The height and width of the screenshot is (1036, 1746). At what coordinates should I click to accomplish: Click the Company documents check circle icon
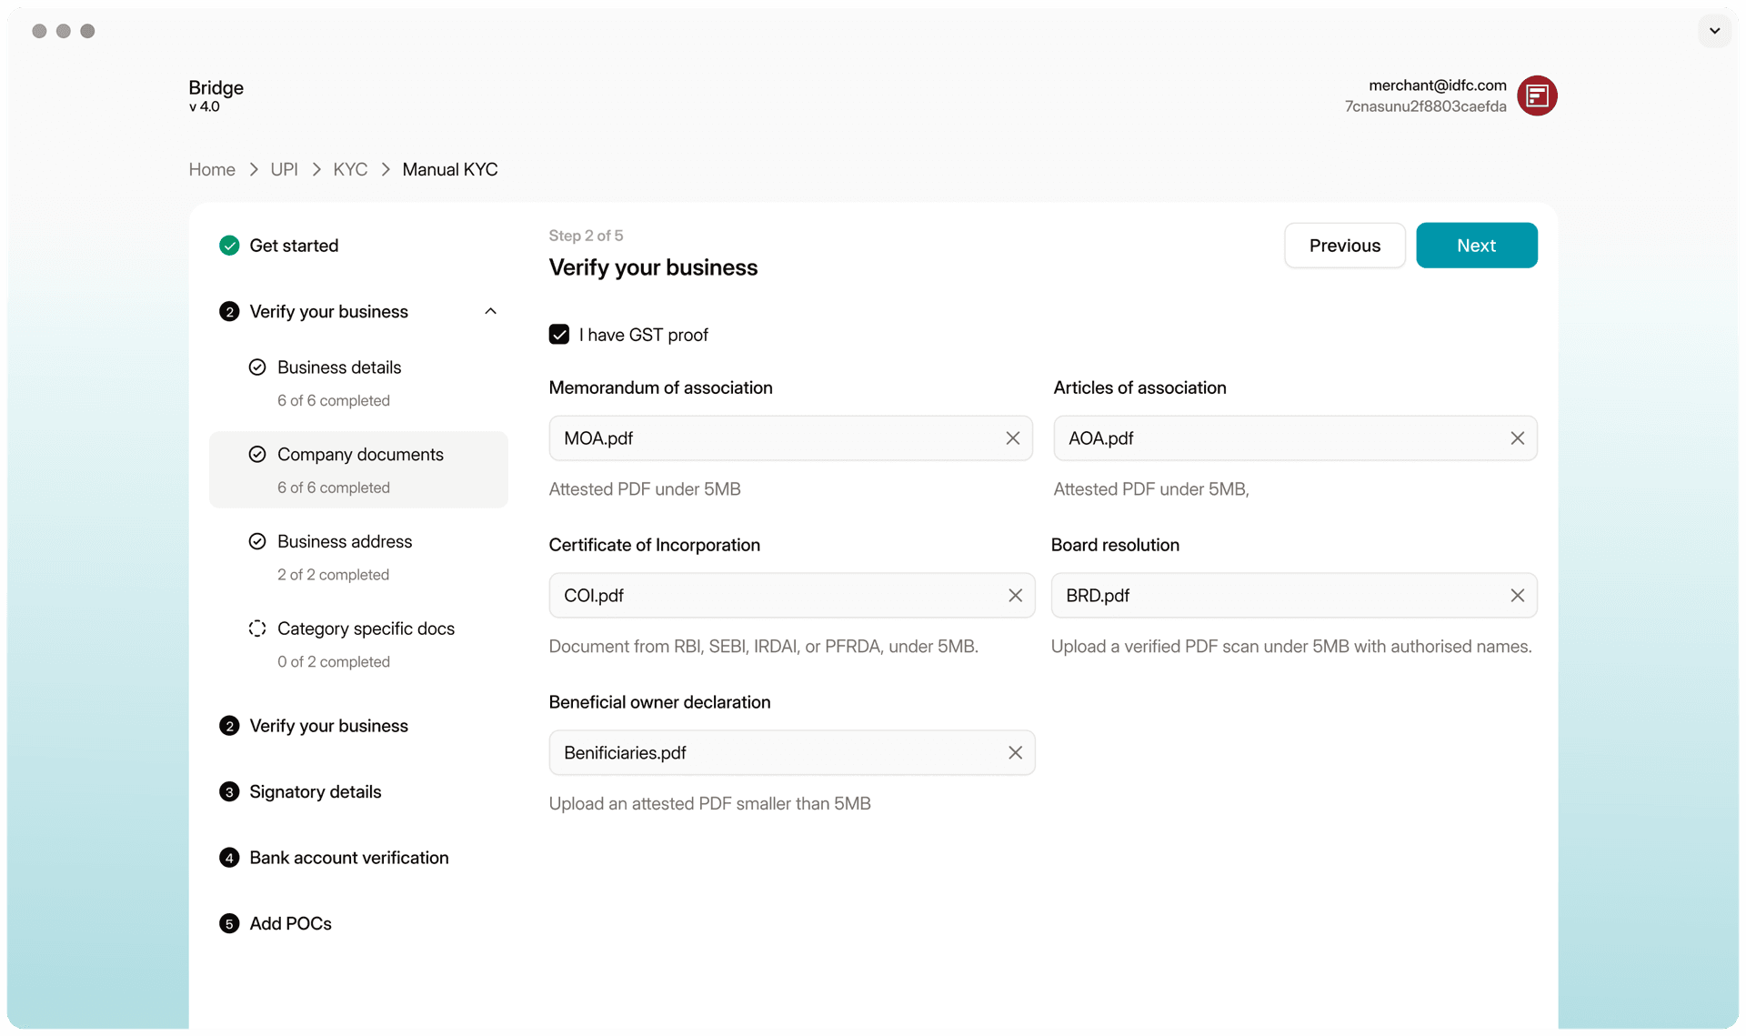pos(257,455)
